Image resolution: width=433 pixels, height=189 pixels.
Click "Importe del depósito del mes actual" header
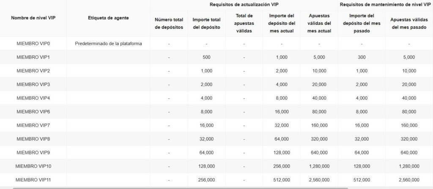coord(282,23)
